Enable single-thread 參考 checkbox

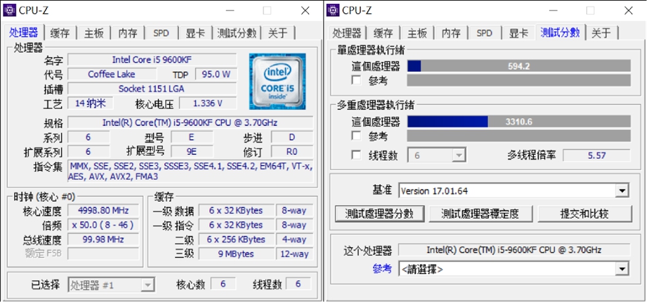pyautogui.click(x=356, y=80)
